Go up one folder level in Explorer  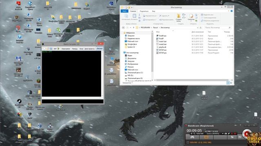pos(133,28)
